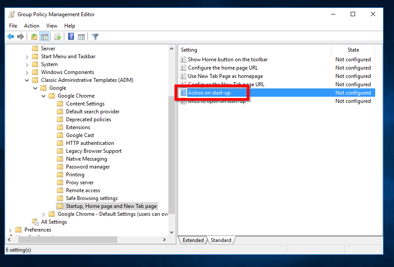Screen dimensions: 394x267
Task: Click the Up one level folder icon
Action: point(34,37)
